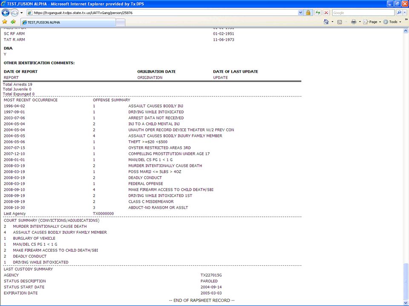Image resolution: width=409 pixels, height=306 pixels.
Task: Select 'ASSAULT CAUSES BODILY INJ' offense text
Action: 156,106
